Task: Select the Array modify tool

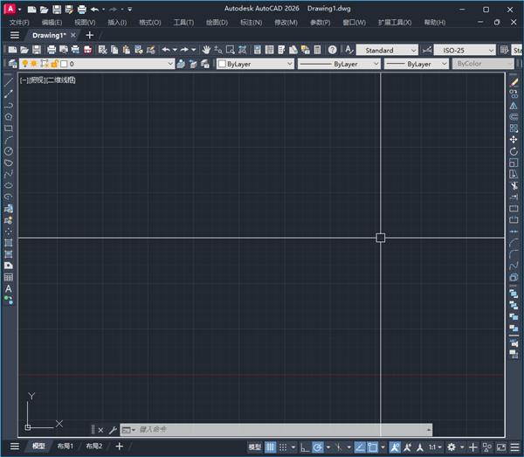Action: tap(514, 128)
